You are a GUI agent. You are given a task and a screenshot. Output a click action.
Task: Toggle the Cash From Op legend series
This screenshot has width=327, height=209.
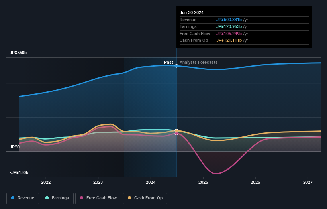[145, 198]
